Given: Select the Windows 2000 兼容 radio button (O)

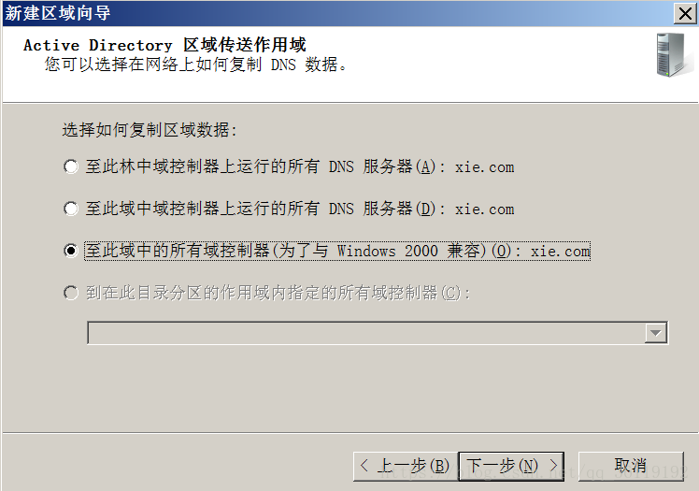Looking at the screenshot, I should (71, 251).
